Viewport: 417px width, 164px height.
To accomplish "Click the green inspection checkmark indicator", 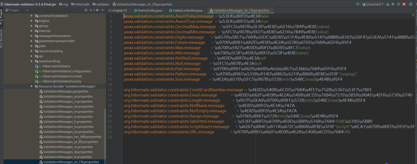I will click(x=413, y=15).
